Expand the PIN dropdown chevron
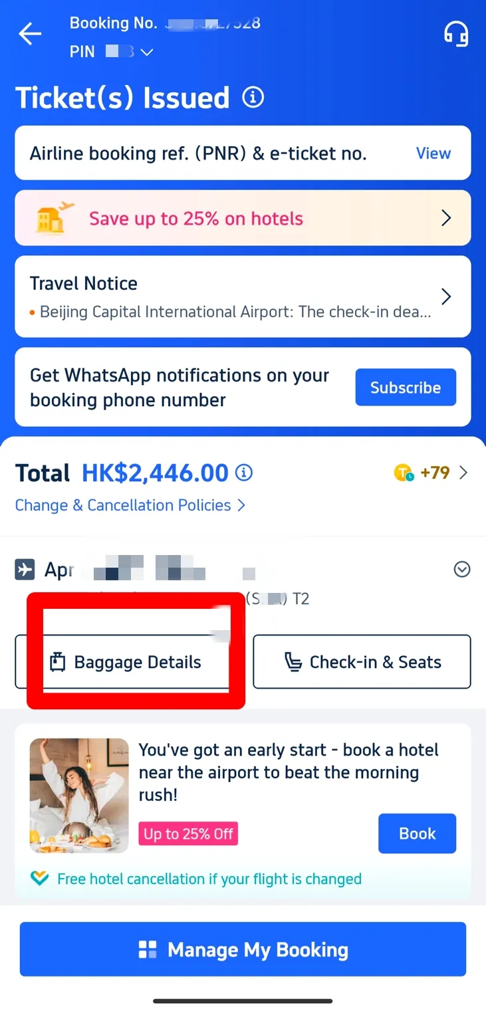The width and height of the screenshot is (486, 1011). (x=146, y=52)
